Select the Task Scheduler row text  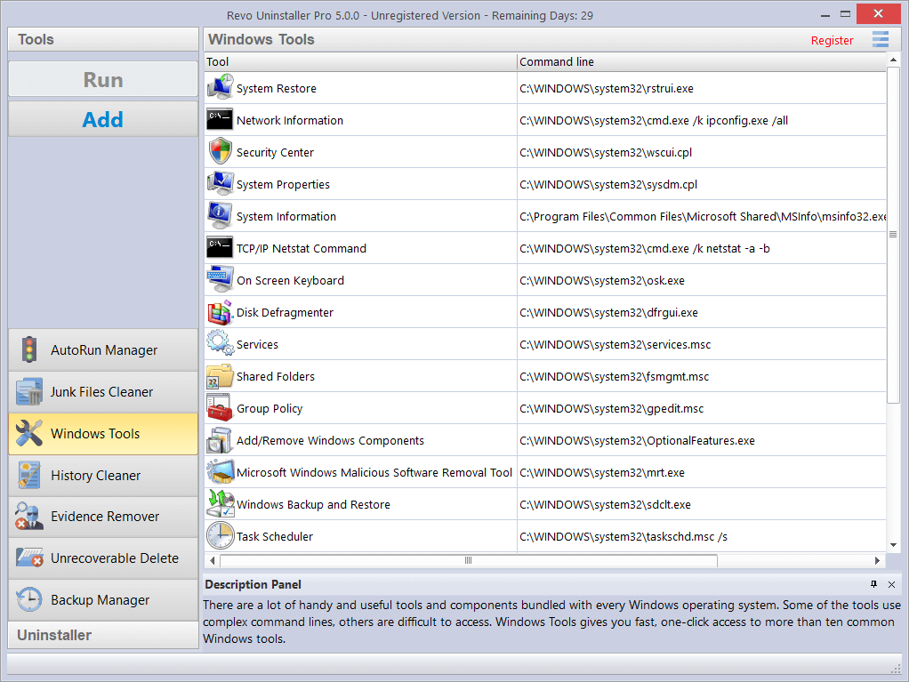(x=275, y=536)
